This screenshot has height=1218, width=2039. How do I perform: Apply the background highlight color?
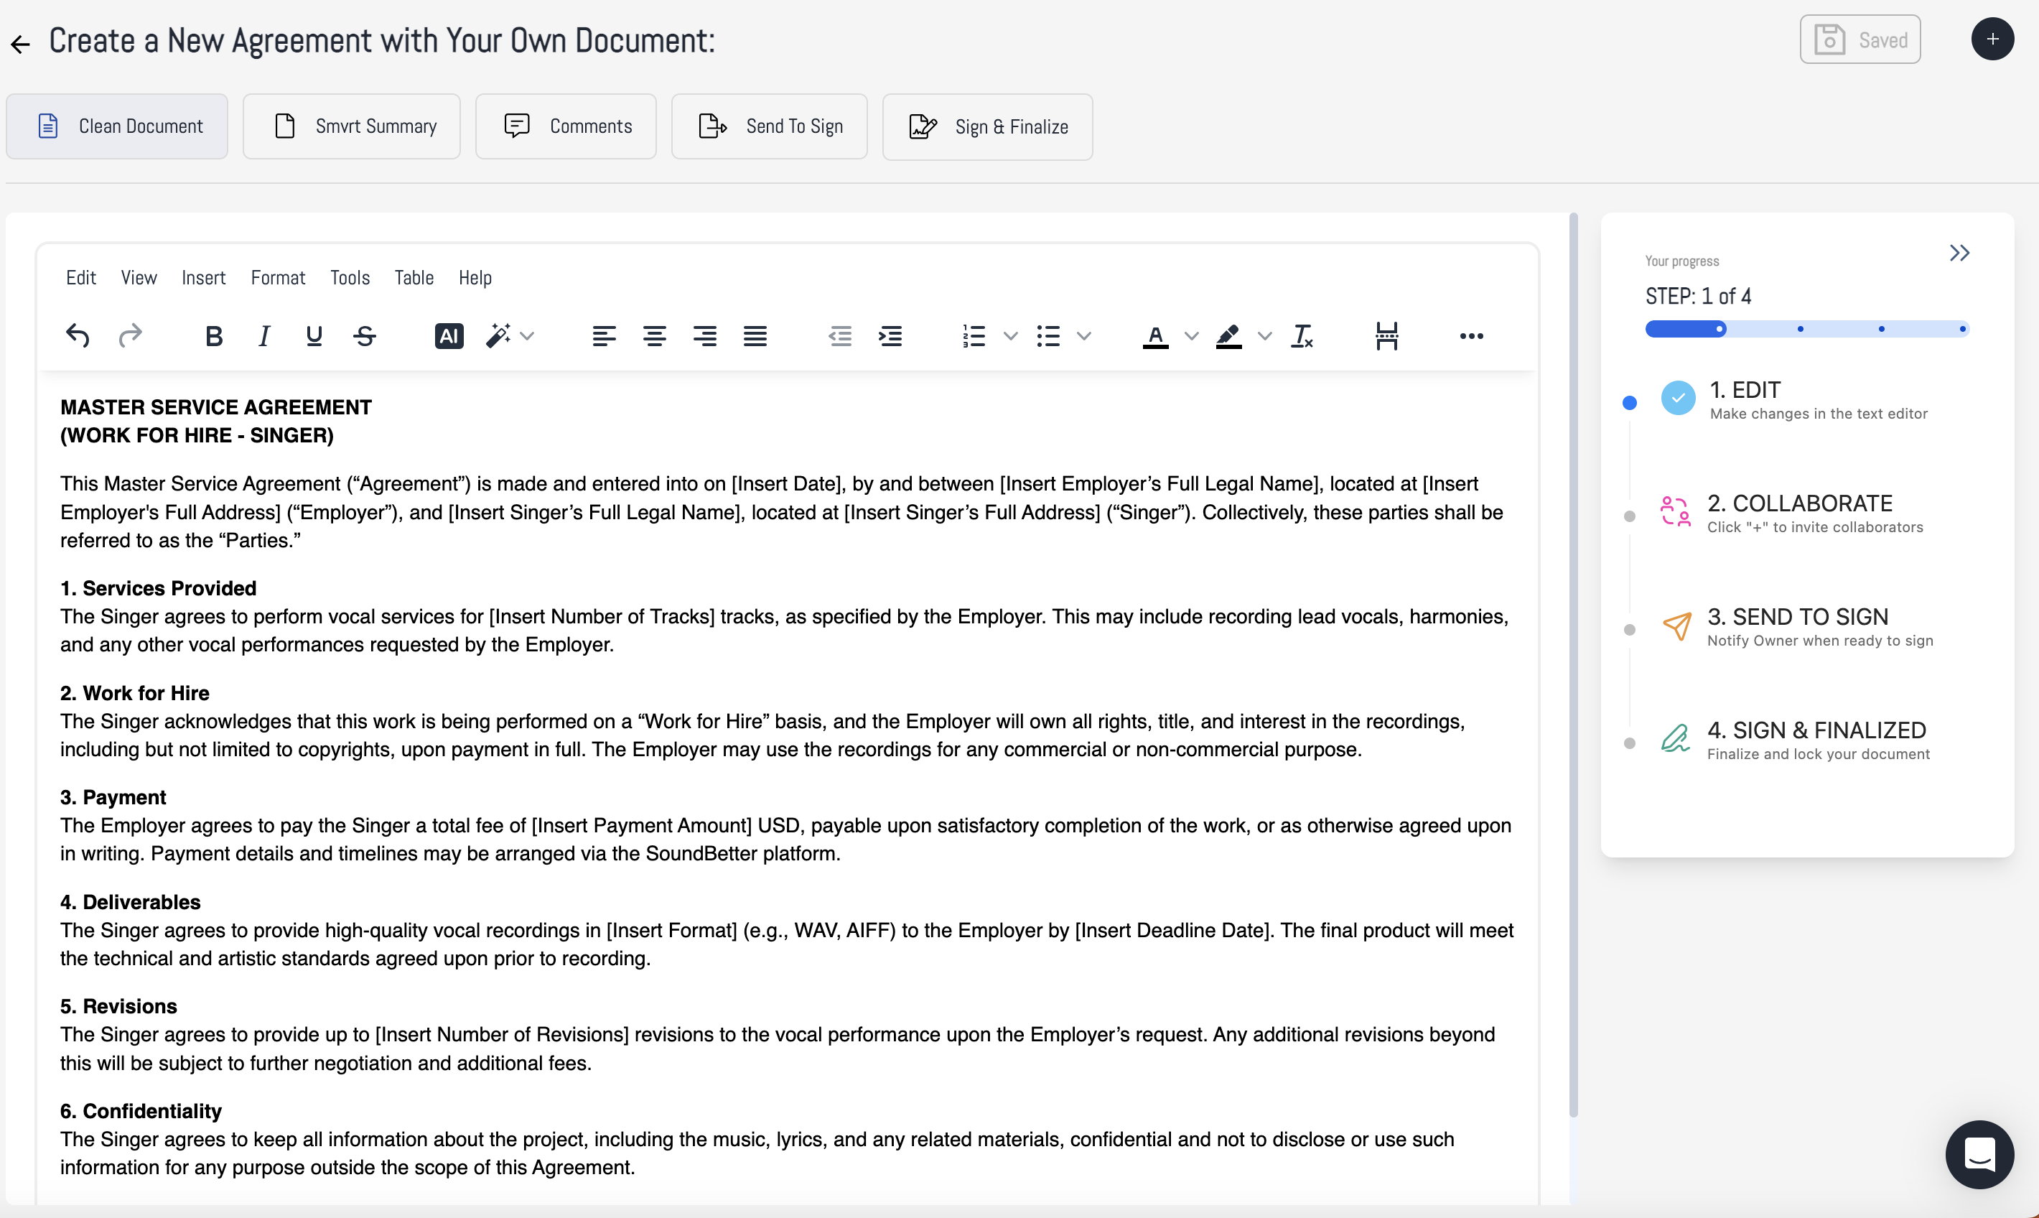(1228, 335)
